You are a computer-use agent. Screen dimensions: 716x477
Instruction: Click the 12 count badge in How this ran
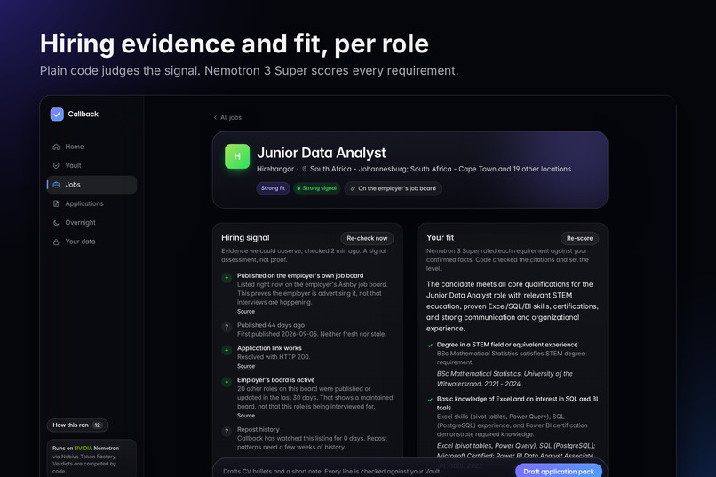97,425
